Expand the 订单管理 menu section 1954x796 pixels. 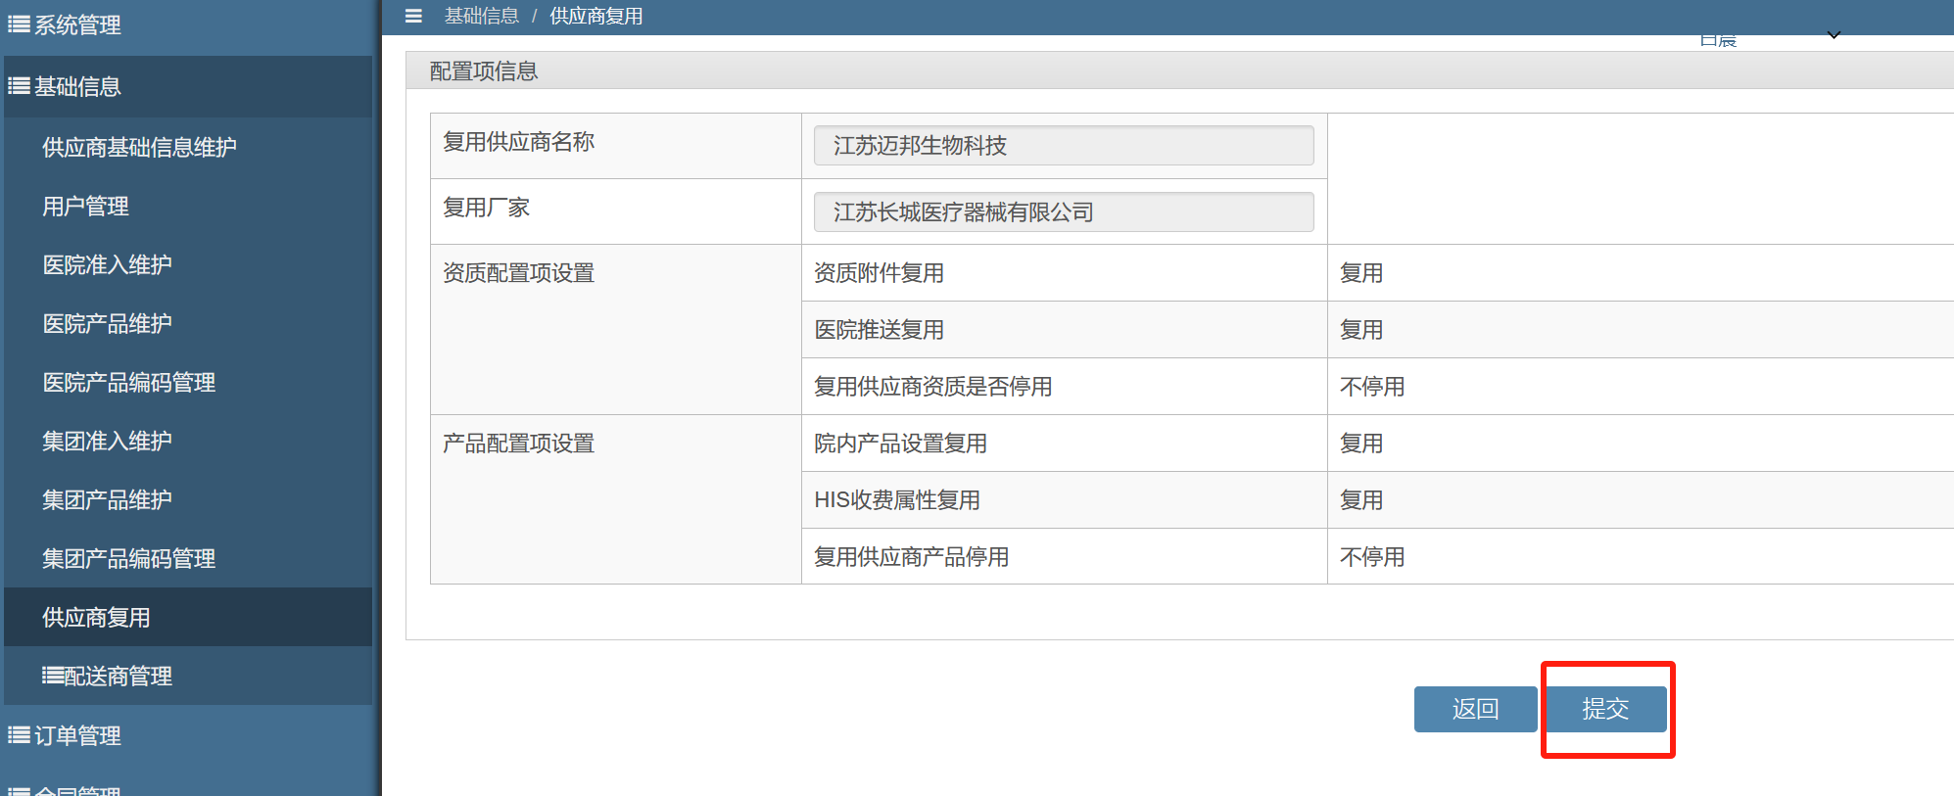point(188,735)
